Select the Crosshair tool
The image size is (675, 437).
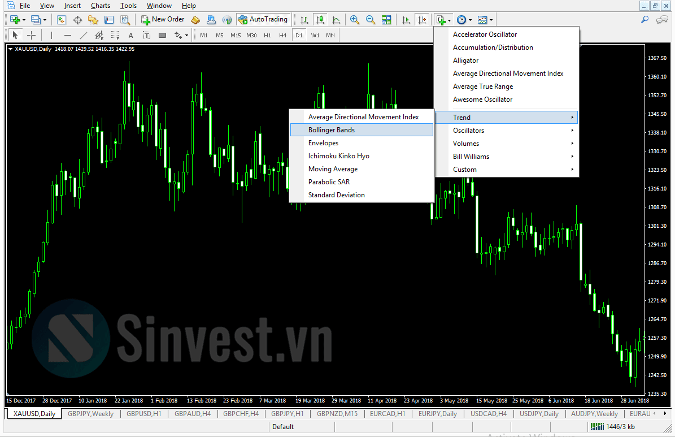[32, 36]
